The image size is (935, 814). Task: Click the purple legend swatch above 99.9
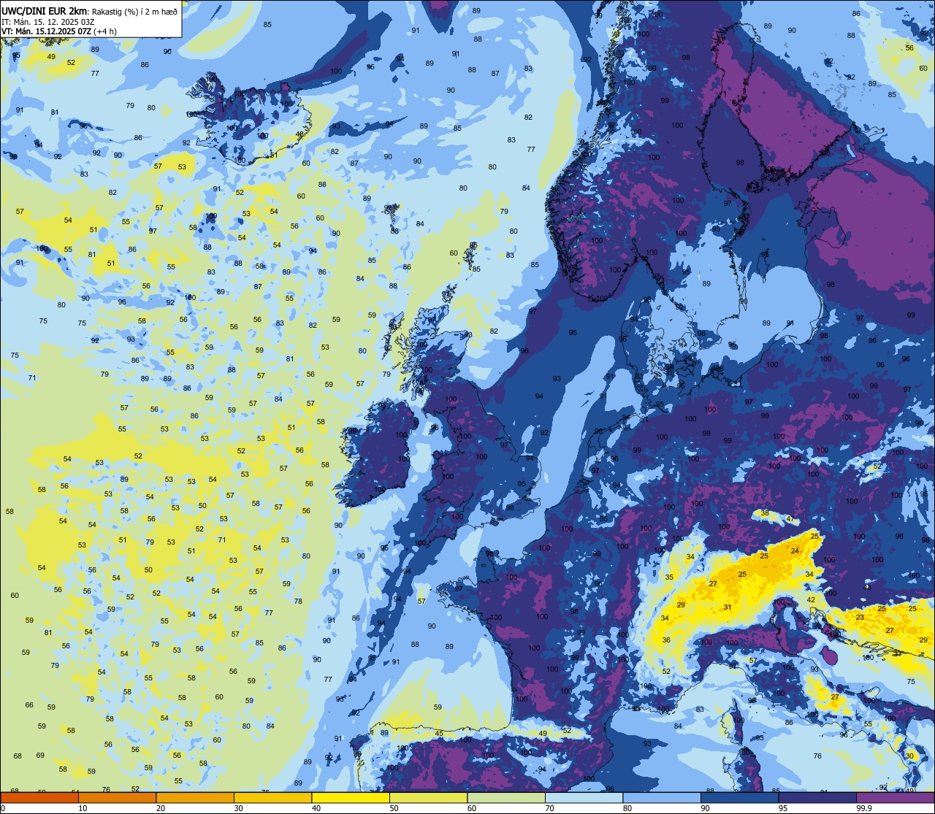(x=895, y=797)
